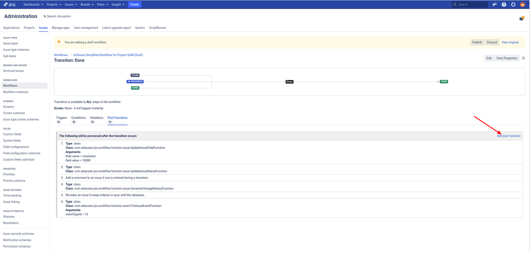Screen dimensions: 530x253
Task: Open Resolutions in sidebar
Action: pos(11,223)
